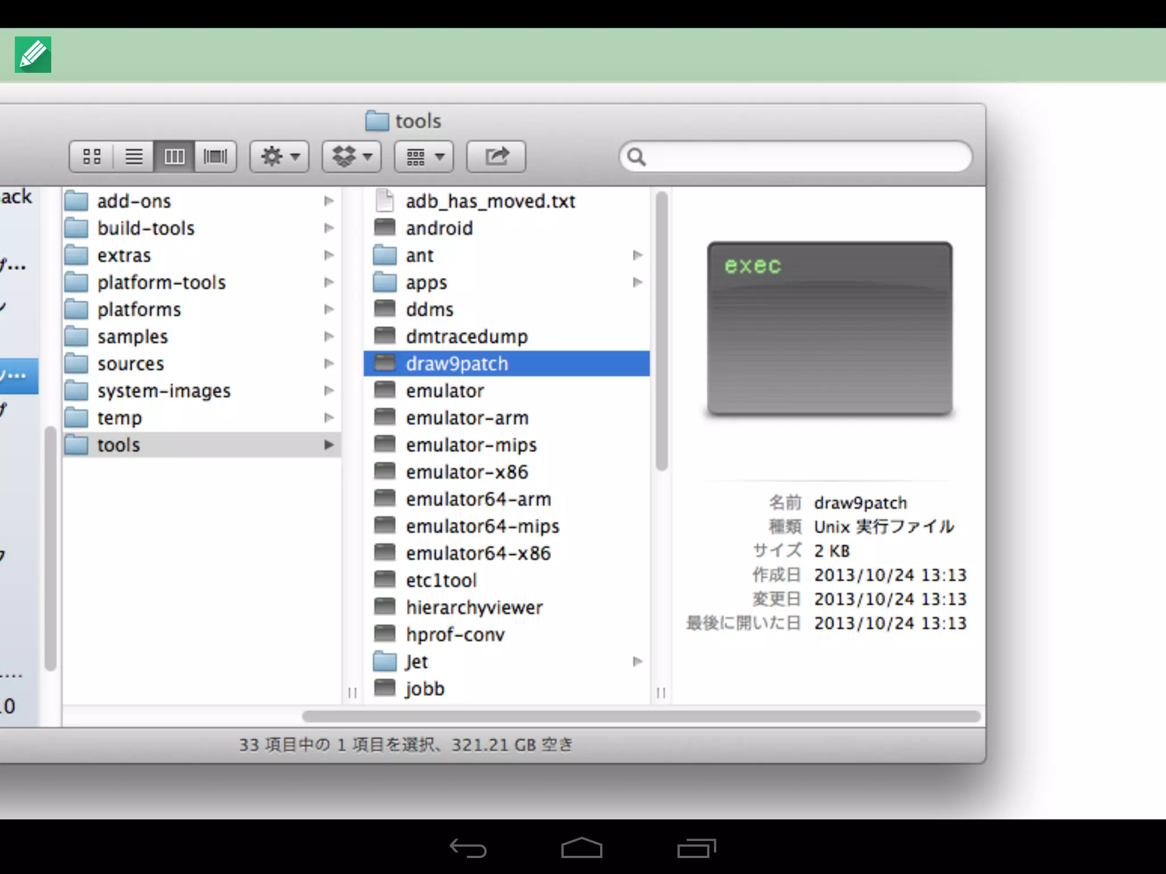Switch to list view mode
1166x874 pixels.
(134, 156)
